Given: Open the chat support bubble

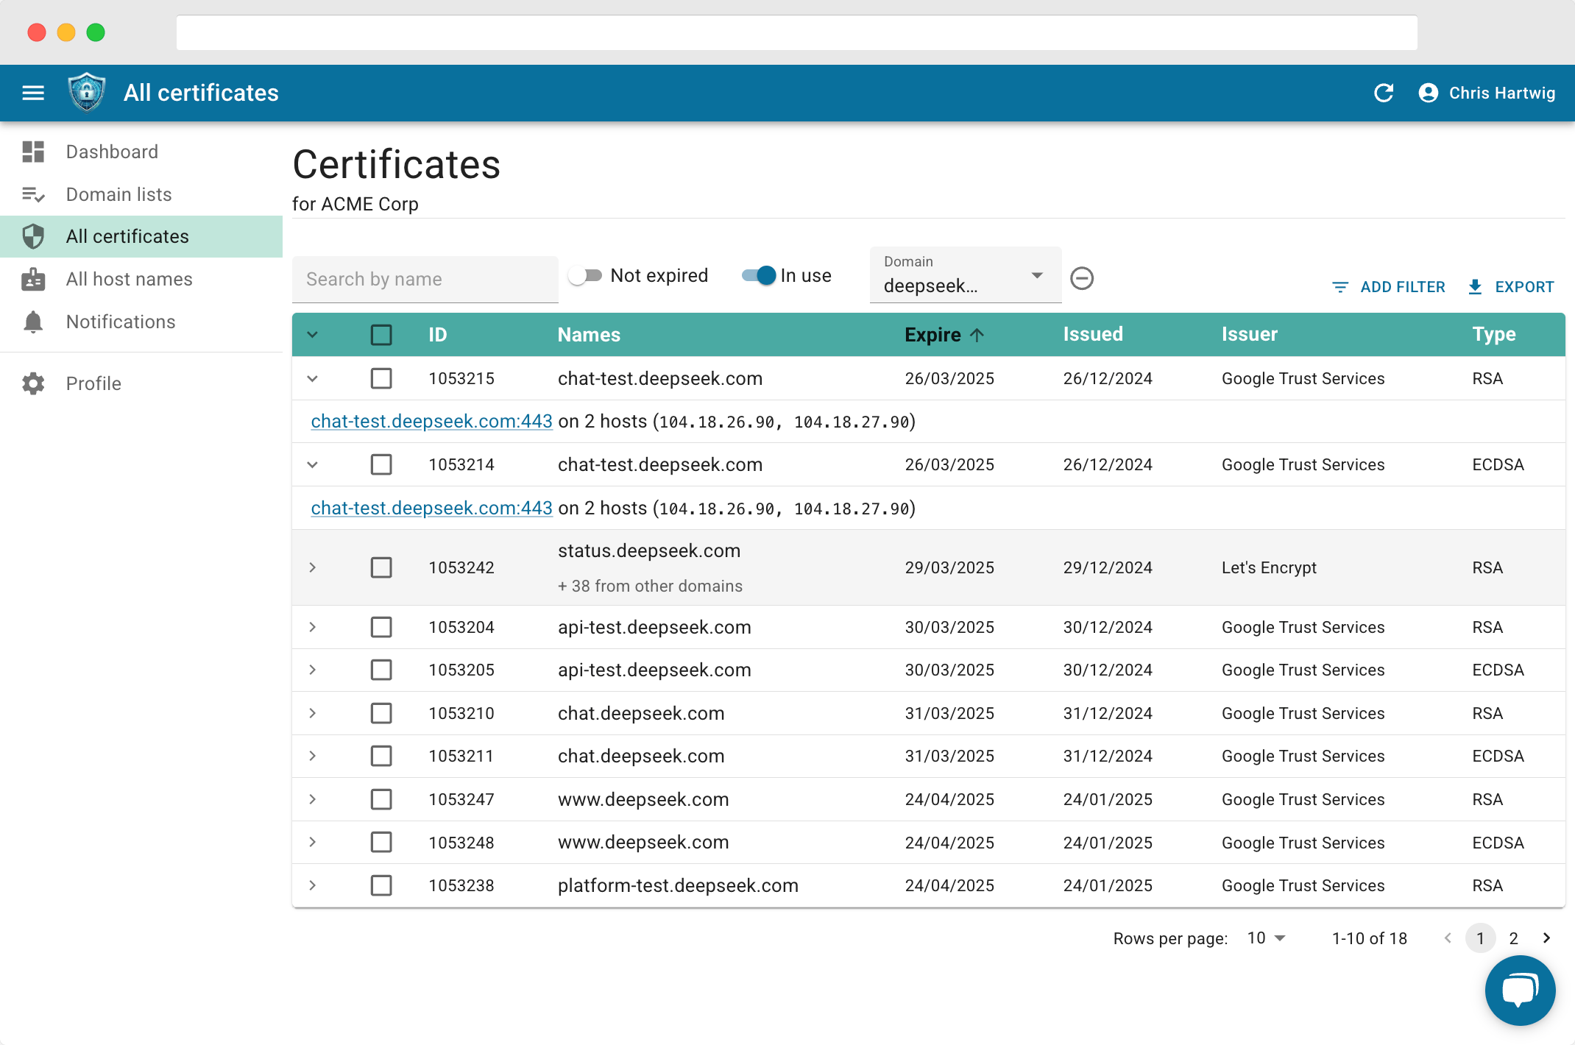Looking at the screenshot, I should pyautogui.click(x=1520, y=990).
